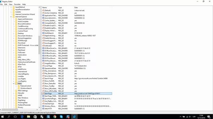
Task: Select the Geolocation key
Action: 22,55
